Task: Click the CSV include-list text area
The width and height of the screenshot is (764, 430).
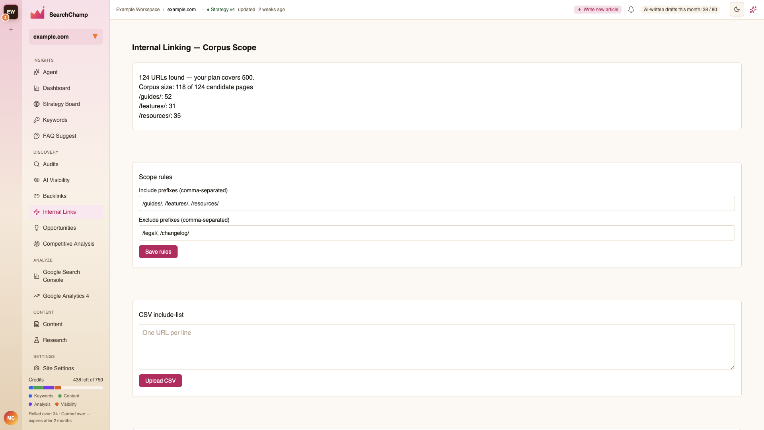Action: (437, 347)
